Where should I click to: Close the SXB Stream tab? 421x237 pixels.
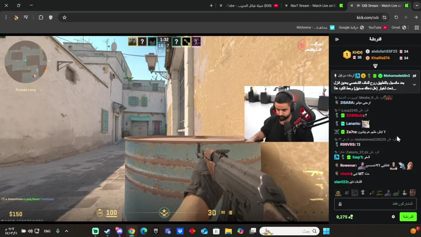(x=352, y=6)
